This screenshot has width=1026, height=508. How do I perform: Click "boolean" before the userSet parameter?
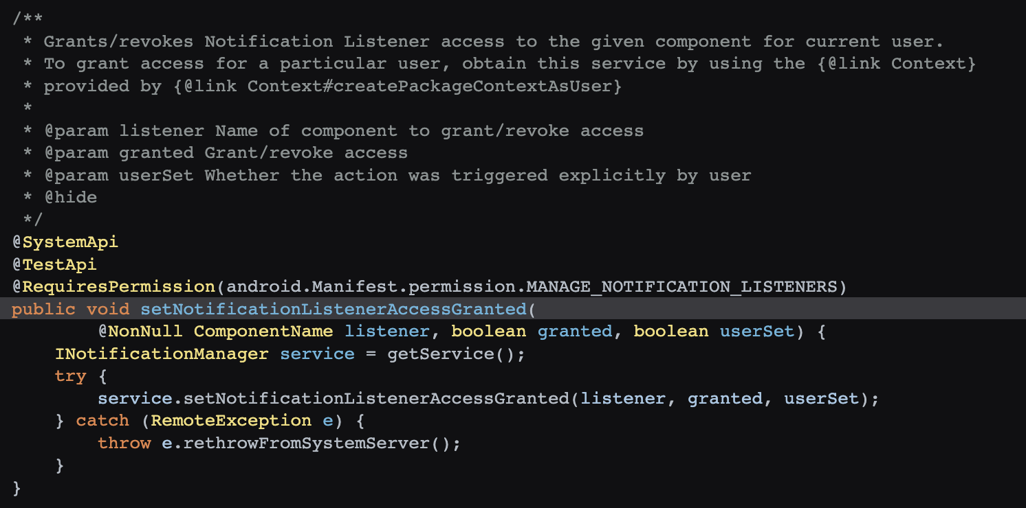(x=670, y=332)
